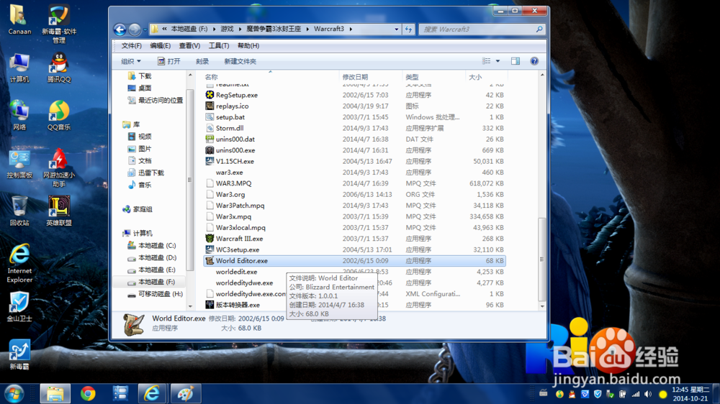Viewport: 720px width, 404px height.
Task: Select the WC3setup.exe file row
Action: (x=354, y=249)
